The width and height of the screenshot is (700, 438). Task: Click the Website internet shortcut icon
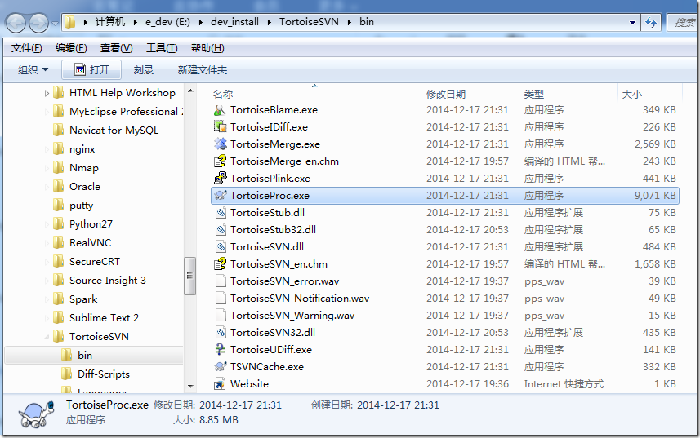click(220, 383)
